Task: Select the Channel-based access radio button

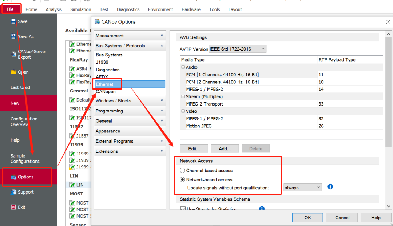Action: pyautogui.click(x=183, y=170)
